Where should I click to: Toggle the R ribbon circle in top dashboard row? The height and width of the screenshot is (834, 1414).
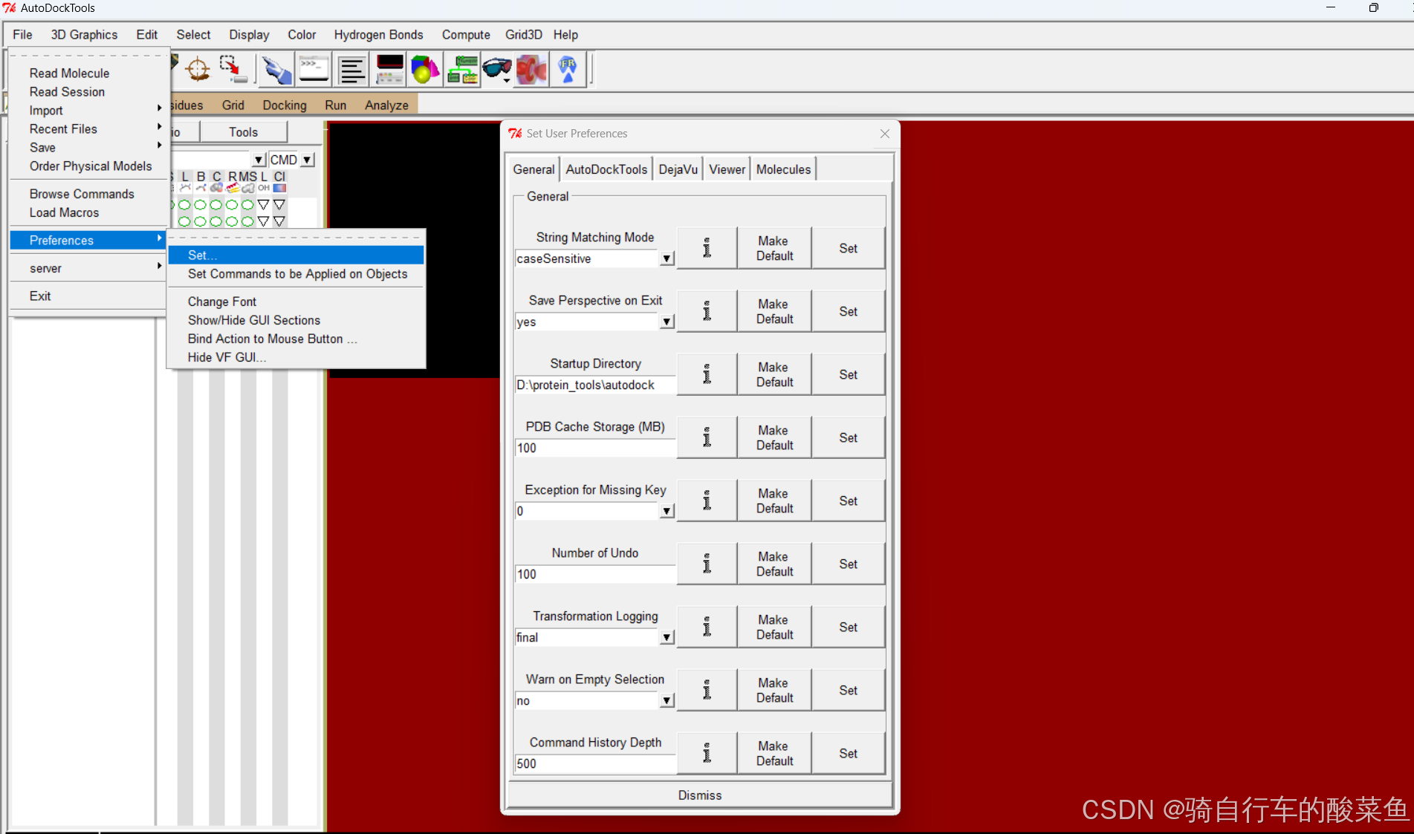point(232,205)
